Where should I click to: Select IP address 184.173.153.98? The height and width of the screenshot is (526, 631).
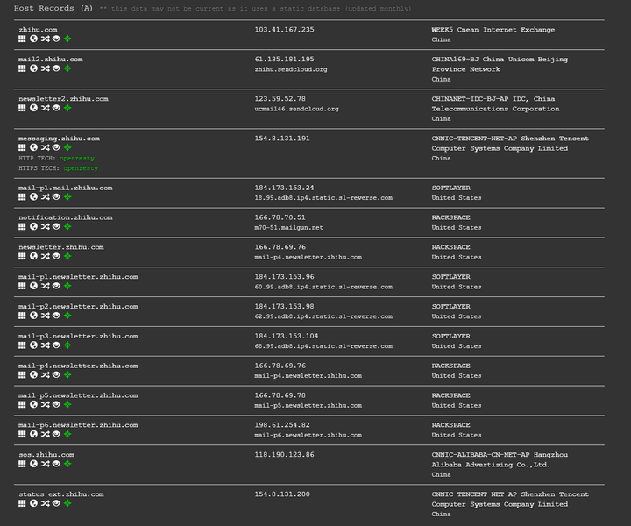point(284,306)
